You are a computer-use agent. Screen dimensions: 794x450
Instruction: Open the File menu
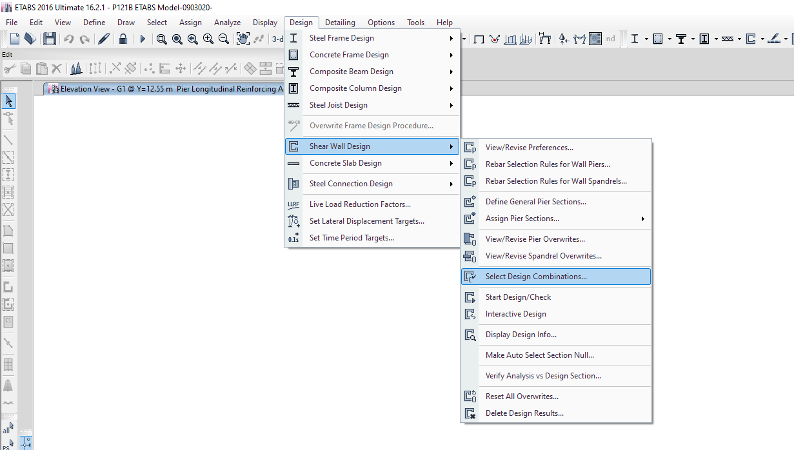(12, 22)
